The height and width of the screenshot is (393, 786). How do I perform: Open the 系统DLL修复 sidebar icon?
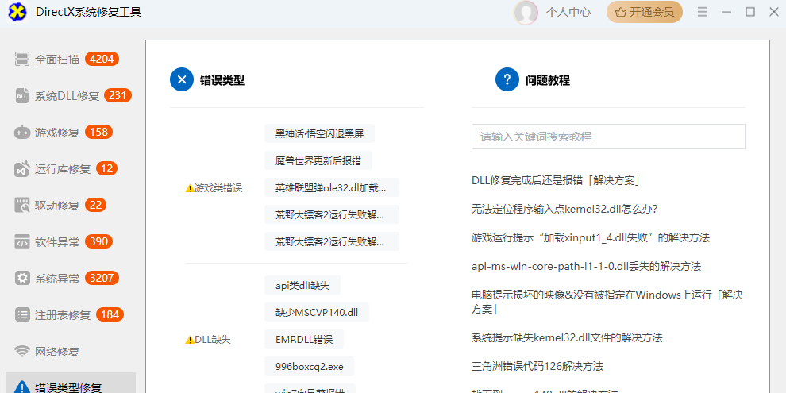pos(22,95)
